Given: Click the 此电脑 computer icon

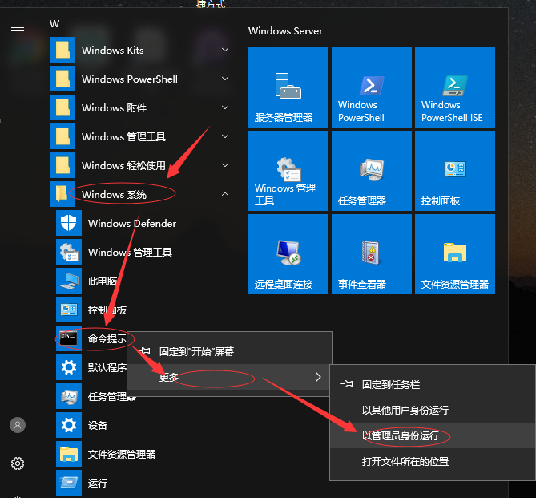Looking at the screenshot, I should pos(69,281).
